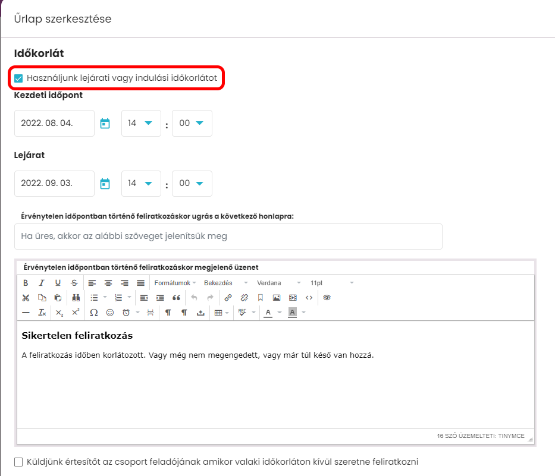Apply italic formatting in the editor toolbar
The image size is (555, 476).
pos(42,283)
